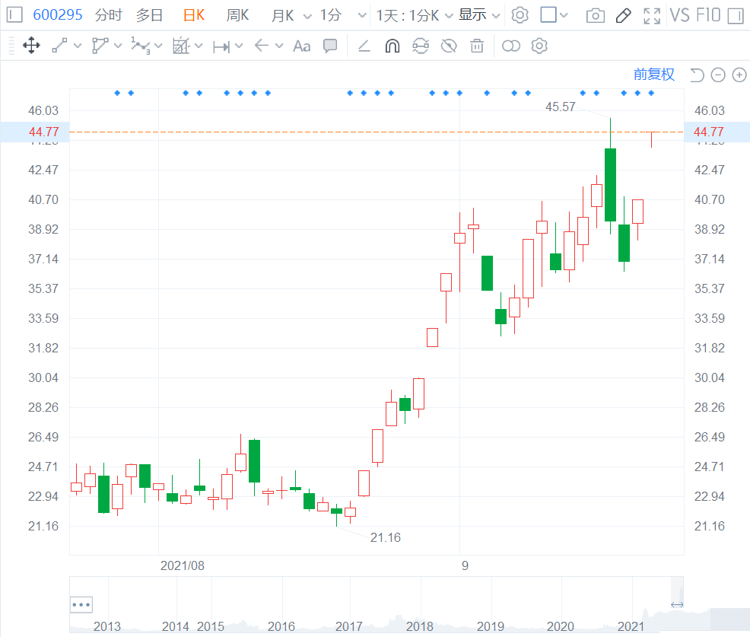Toggle the left sidebar panel icon

click(x=14, y=14)
